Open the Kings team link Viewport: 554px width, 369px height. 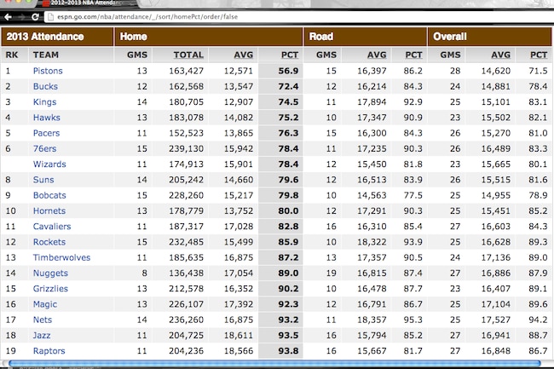pyautogui.click(x=44, y=101)
